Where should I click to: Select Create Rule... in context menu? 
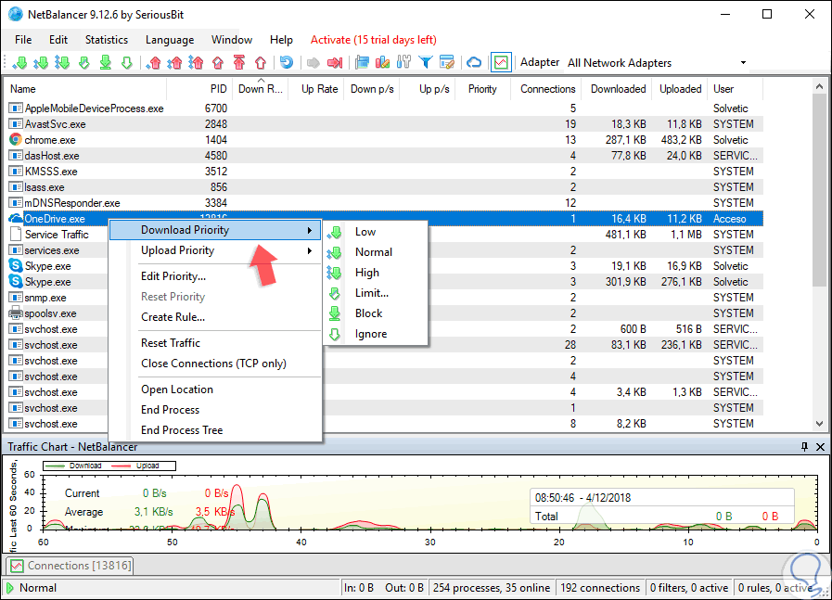click(215, 317)
